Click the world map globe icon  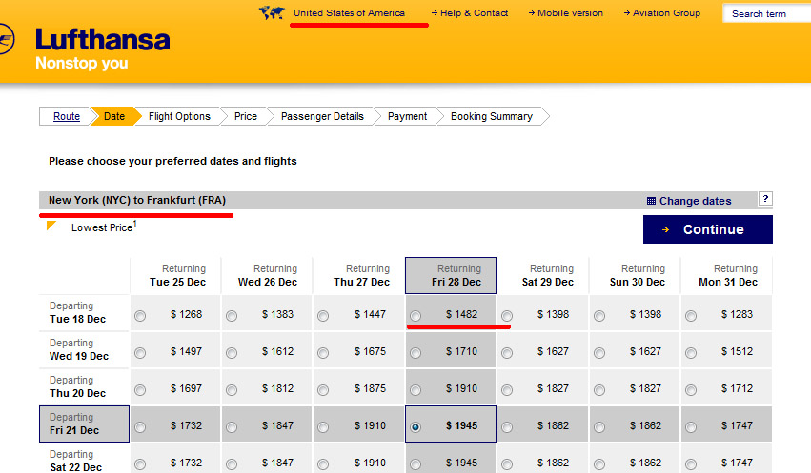pos(272,13)
